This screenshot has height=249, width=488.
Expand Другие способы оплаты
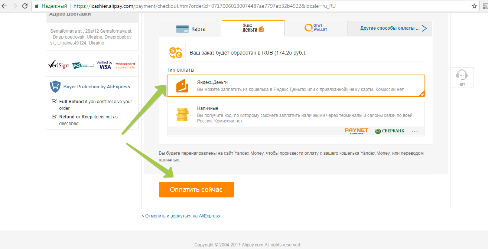tap(390, 28)
